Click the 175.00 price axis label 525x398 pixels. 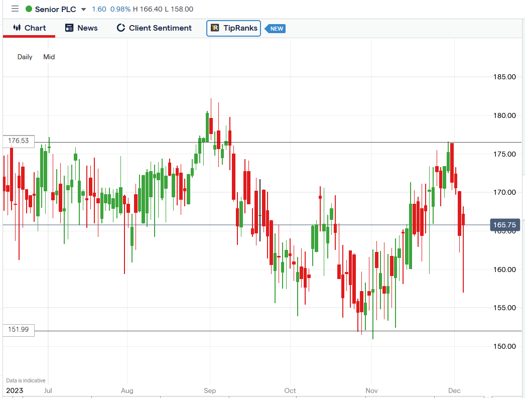[504, 154]
